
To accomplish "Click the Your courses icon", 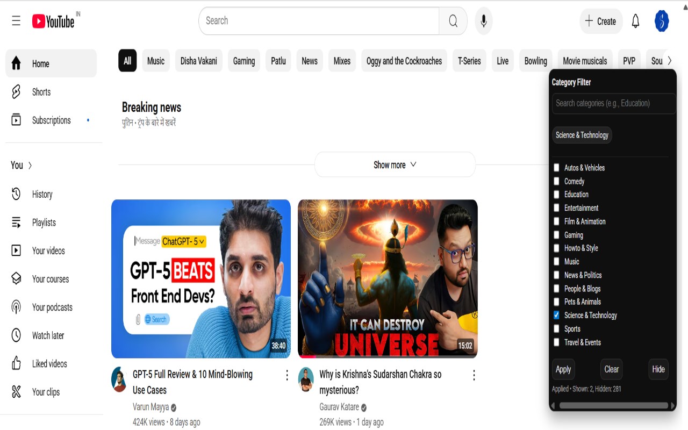I will pos(16,279).
